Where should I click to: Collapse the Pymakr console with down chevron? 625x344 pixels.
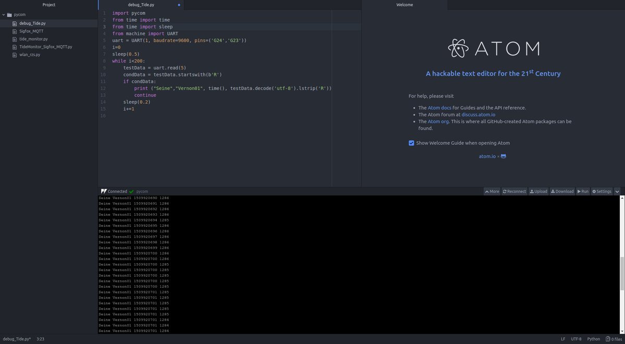(x=617, y=191)
